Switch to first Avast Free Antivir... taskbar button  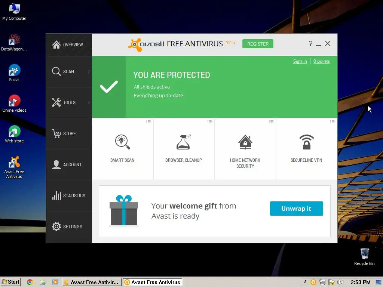(x=92, y=282)
